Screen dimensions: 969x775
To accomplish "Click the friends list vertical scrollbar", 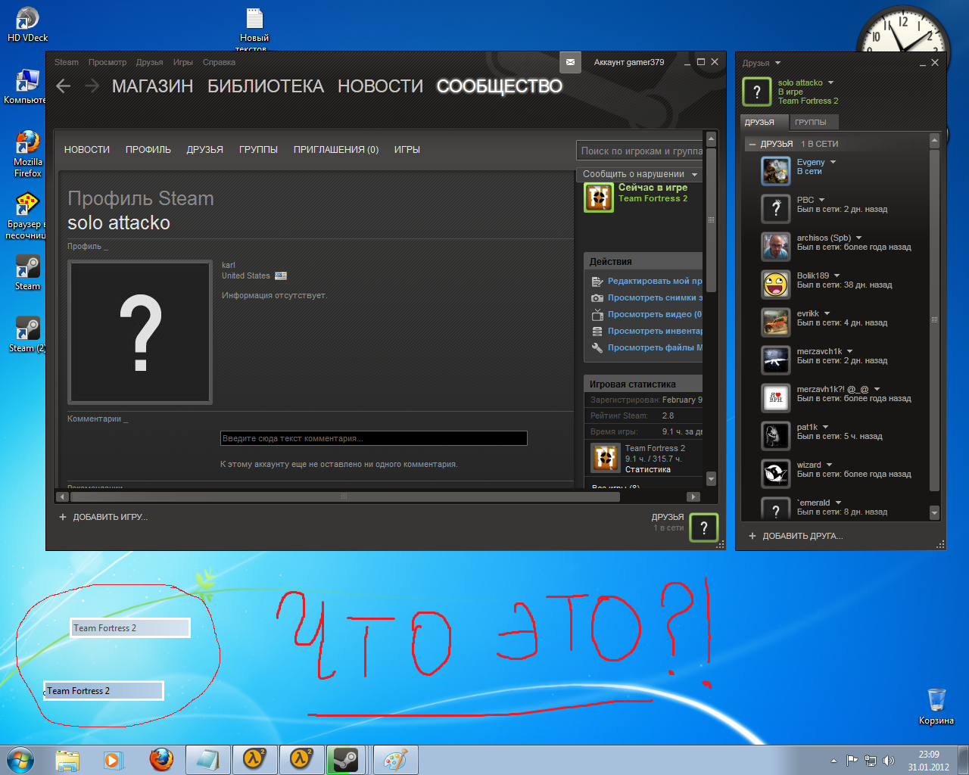I will click(x=934, y=320).
